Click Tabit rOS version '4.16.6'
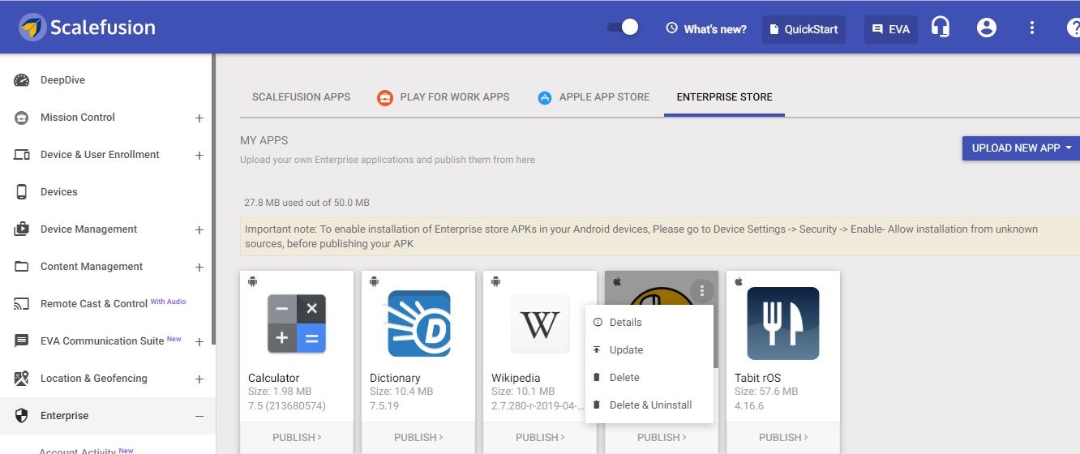The height and width of the screenshot is (454, 1080). pos(749,406)
